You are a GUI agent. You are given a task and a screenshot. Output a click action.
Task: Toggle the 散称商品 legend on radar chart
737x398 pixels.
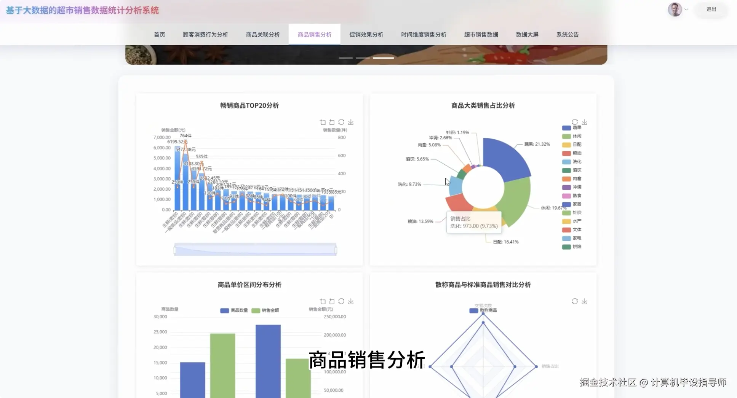pos(483,310)
